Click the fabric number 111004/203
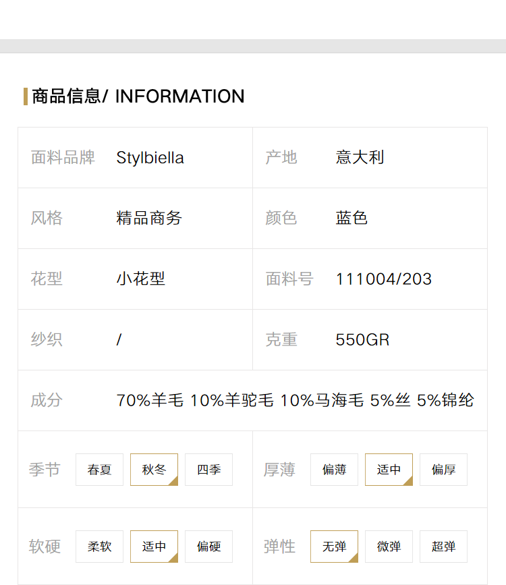The image size is (506, 585). pyautogui.click(x=384, y=279)
